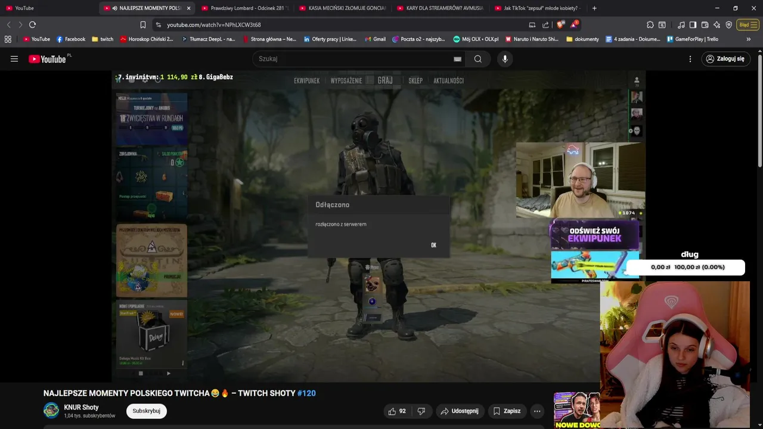
Task: Open a new tab with the plus button
Action: coord(594,8)
